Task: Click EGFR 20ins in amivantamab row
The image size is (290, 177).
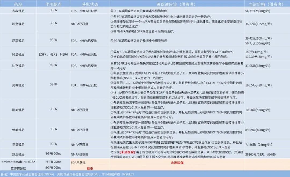Action: point(53,162)
